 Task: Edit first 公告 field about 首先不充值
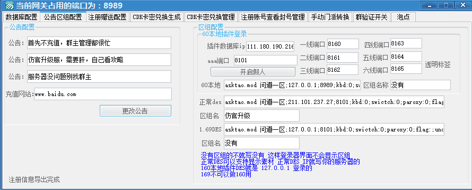point(99,43)
